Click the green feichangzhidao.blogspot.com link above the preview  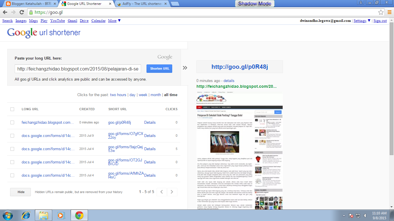click(x=237, y=86)
